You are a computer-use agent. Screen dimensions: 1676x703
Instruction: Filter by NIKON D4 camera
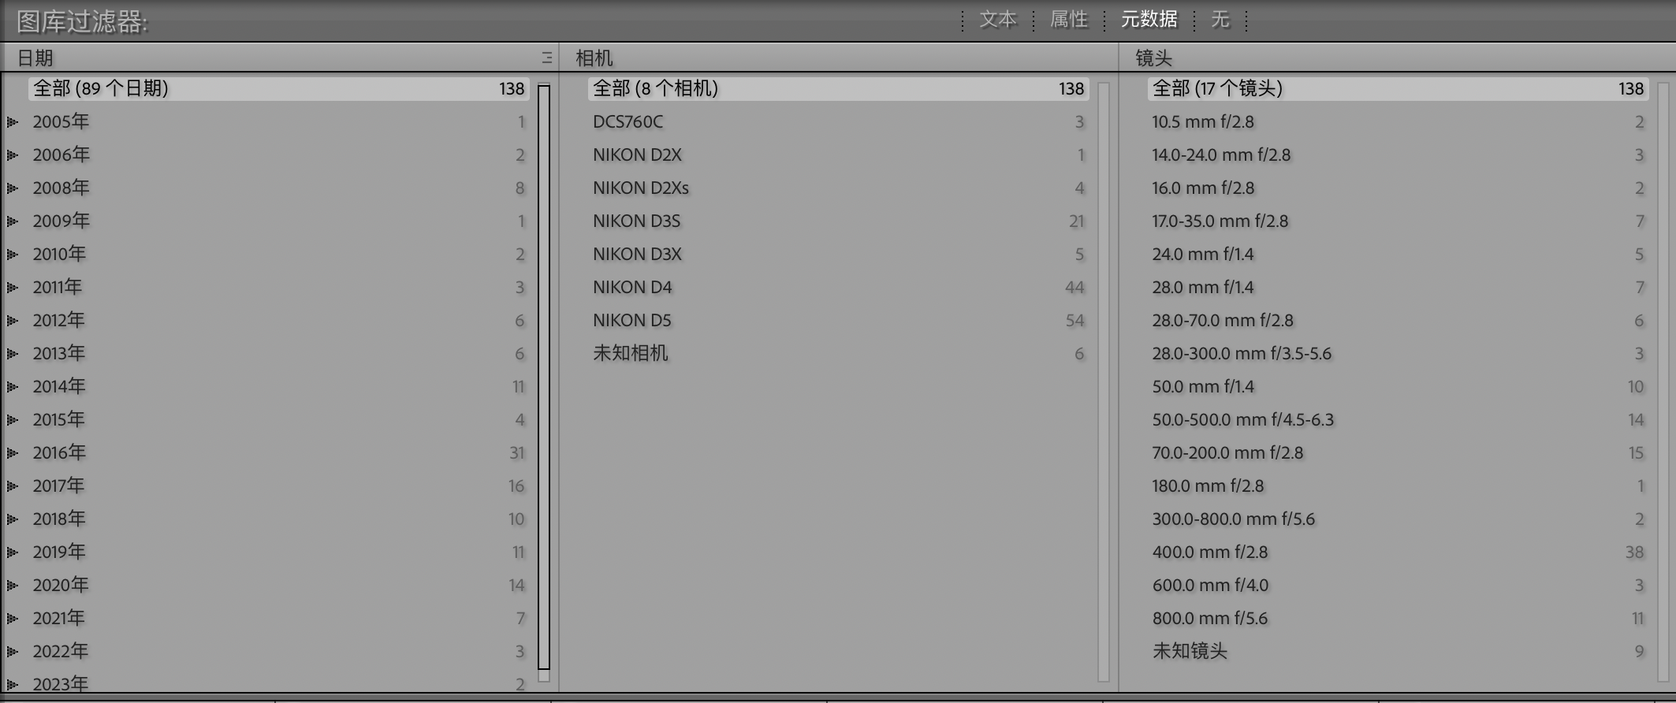tap(839, 287)
